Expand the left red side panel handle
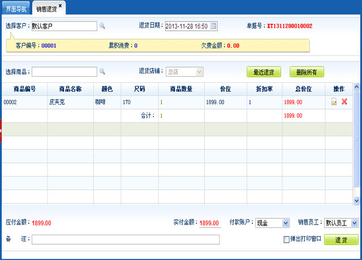The image size is (362, 260). [1, 131]
